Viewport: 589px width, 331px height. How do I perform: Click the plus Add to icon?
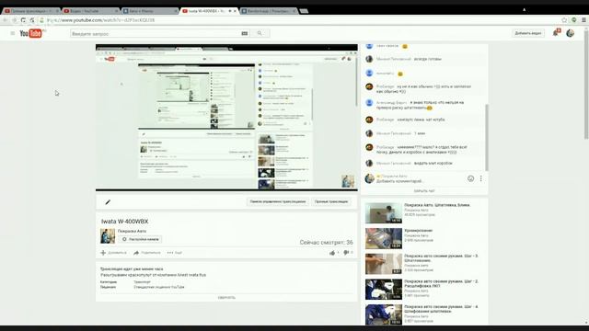103,253
